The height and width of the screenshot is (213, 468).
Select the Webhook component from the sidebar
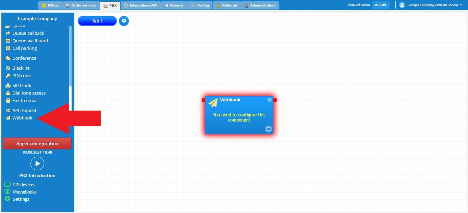[22, 118]
